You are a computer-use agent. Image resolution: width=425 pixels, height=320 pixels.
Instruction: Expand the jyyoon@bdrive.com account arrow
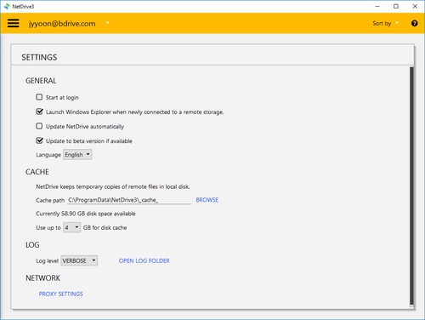click(108, 23)
